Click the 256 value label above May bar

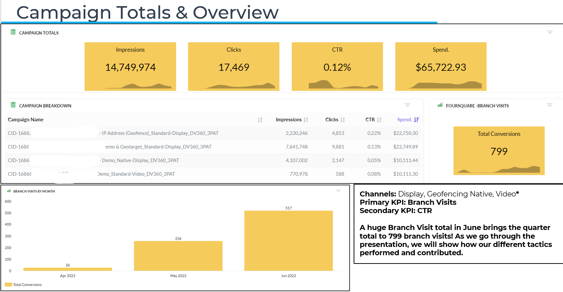[x=178, y=239]
